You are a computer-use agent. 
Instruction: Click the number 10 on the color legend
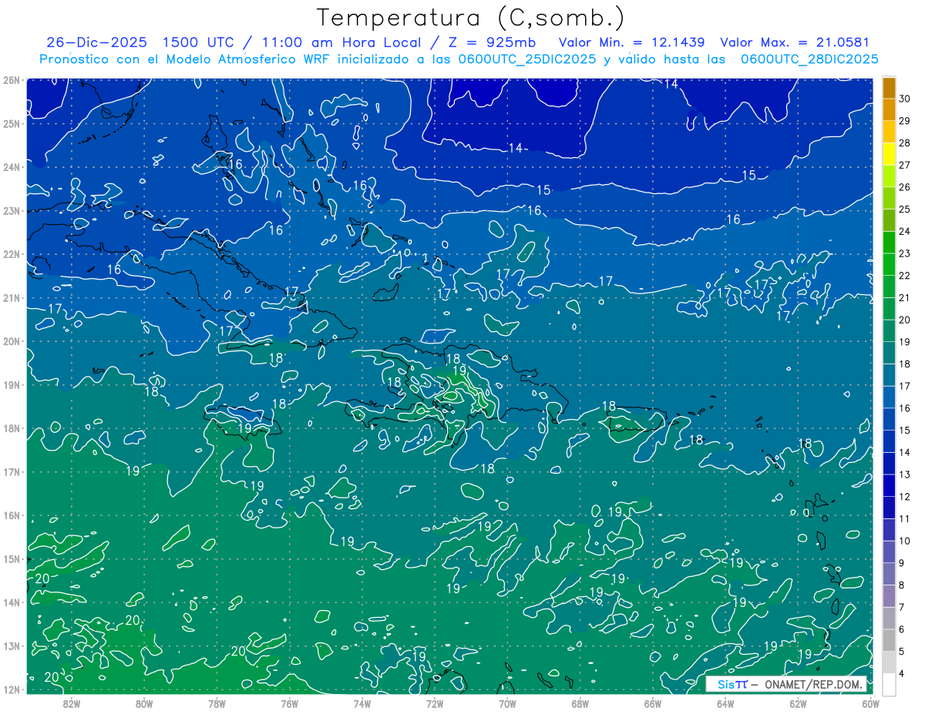click(905, 541)
